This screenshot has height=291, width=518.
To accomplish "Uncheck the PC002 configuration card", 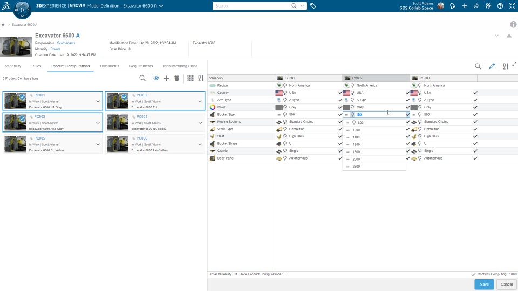I will pyautogui.click(x=124, y=97).
